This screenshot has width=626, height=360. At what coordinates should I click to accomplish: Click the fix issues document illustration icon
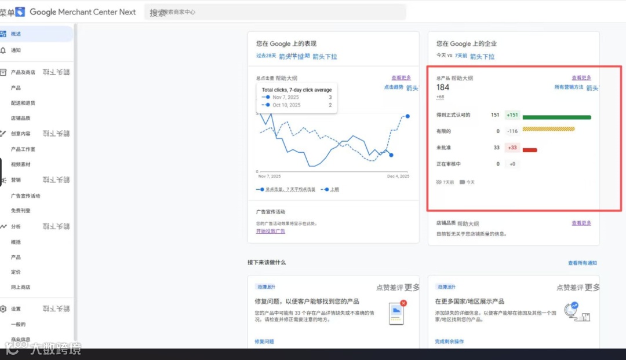(x=397, y=313)
